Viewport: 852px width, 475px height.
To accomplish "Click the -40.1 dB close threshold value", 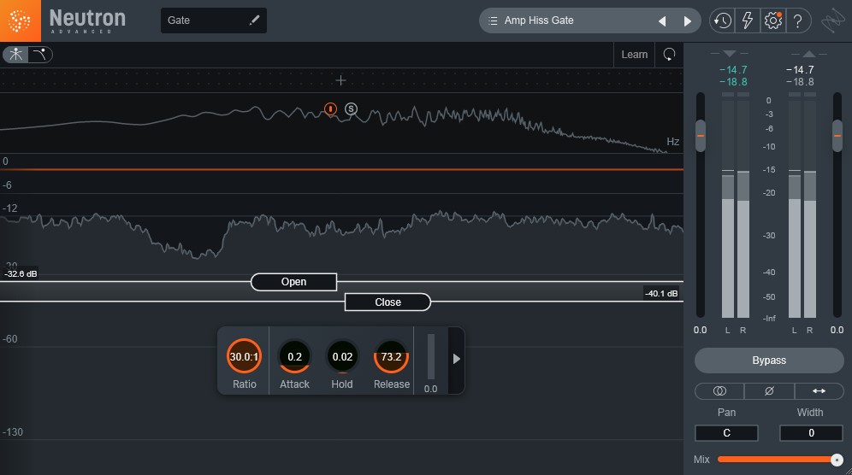I will pyautogui.click(x=661, y=293).
